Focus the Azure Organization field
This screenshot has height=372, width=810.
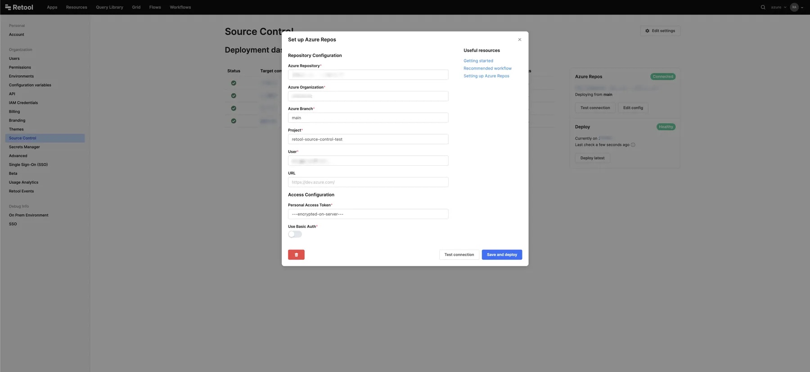coord(368,96)
